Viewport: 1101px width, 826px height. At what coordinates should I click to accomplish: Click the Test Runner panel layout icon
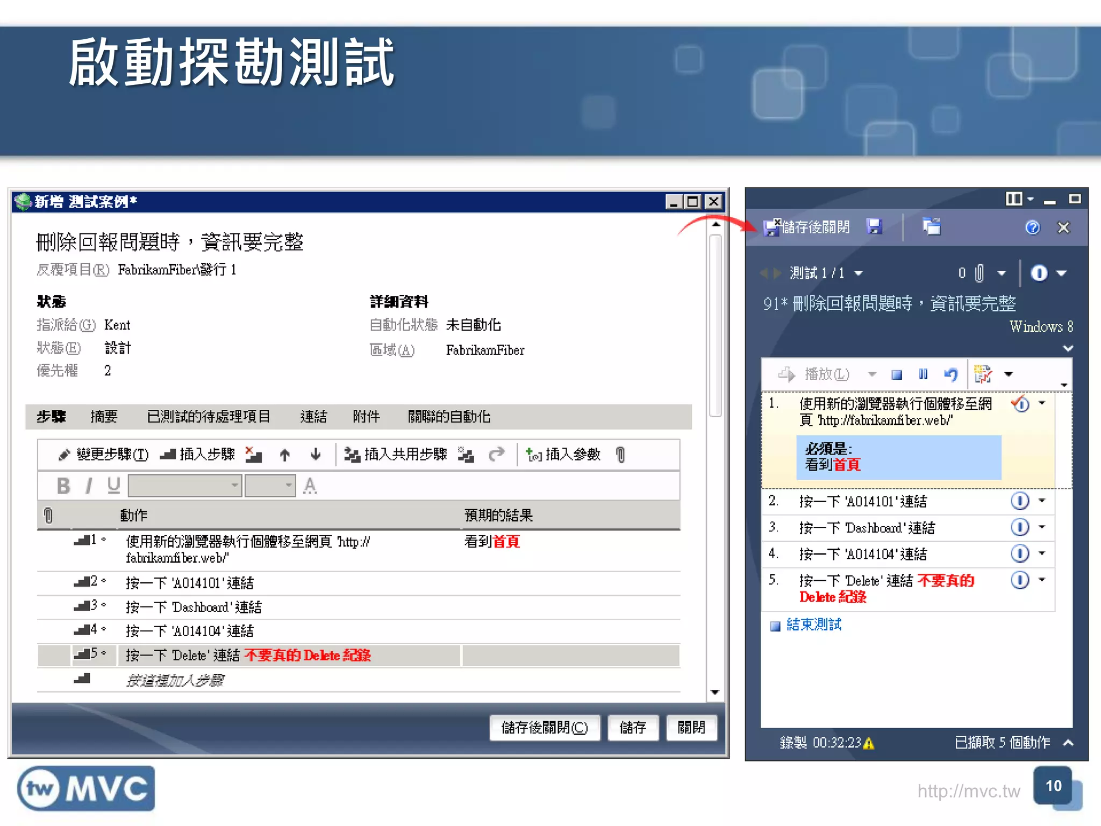tap(1014, 199)
